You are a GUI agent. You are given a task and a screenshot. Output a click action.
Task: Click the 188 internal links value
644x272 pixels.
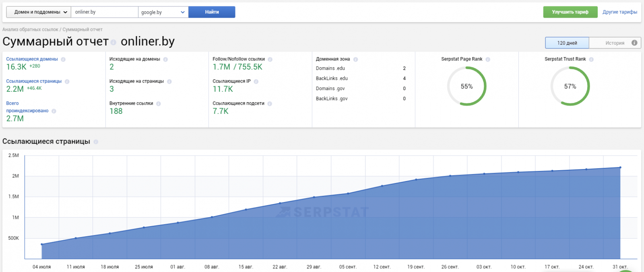(x=116, y=111)
